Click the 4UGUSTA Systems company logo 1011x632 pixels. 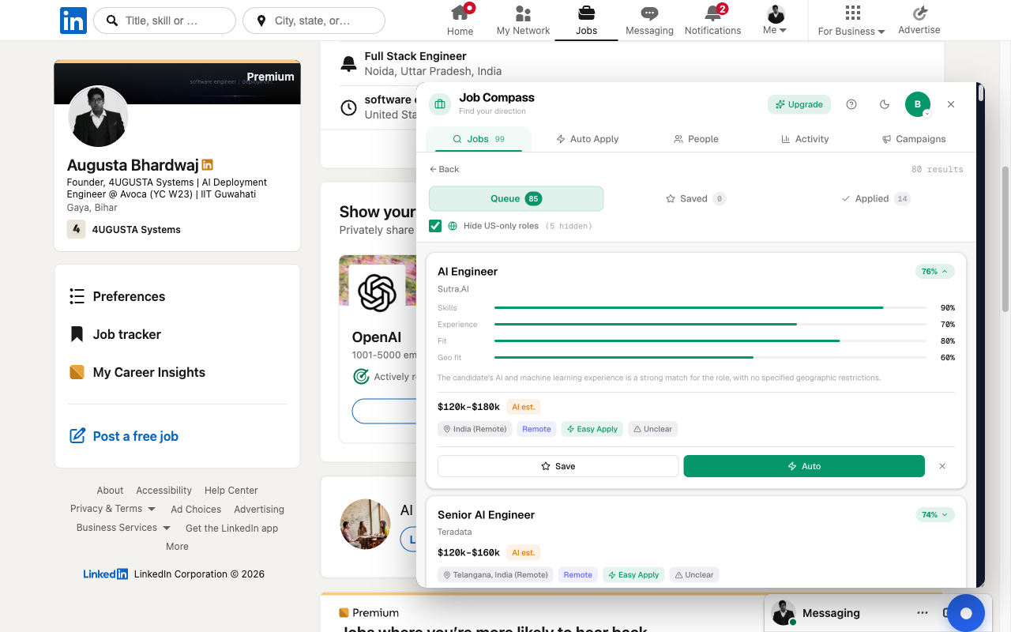pos(77,229)
